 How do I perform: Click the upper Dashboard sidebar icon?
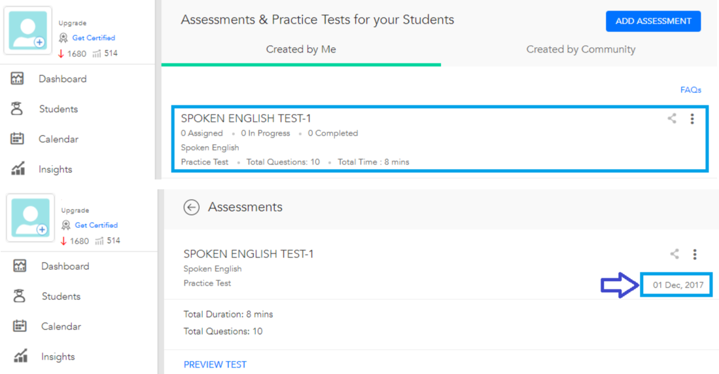18,79
